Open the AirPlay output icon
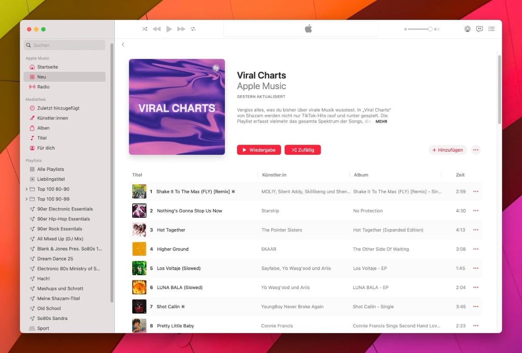The height and width of the screenshot is (353, 522). coord(467,29)
